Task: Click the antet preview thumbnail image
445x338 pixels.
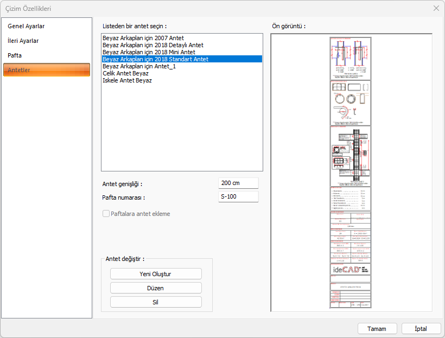Action: pyautogui.click(x=351, y=173)
